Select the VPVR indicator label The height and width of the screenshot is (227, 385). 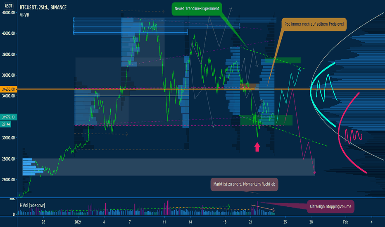click(24, 15)
